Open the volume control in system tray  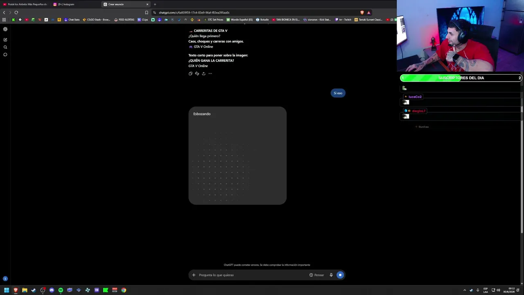pos(498,290)
